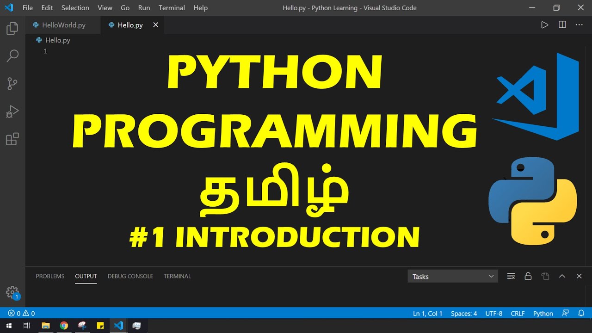Clear the output panel
The image size is (592, 333).
click(x=511, y=276)
